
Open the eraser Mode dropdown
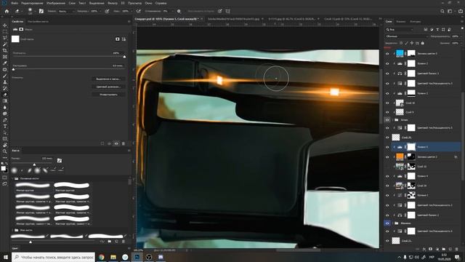pyautogui.click(x=66, y=11)
